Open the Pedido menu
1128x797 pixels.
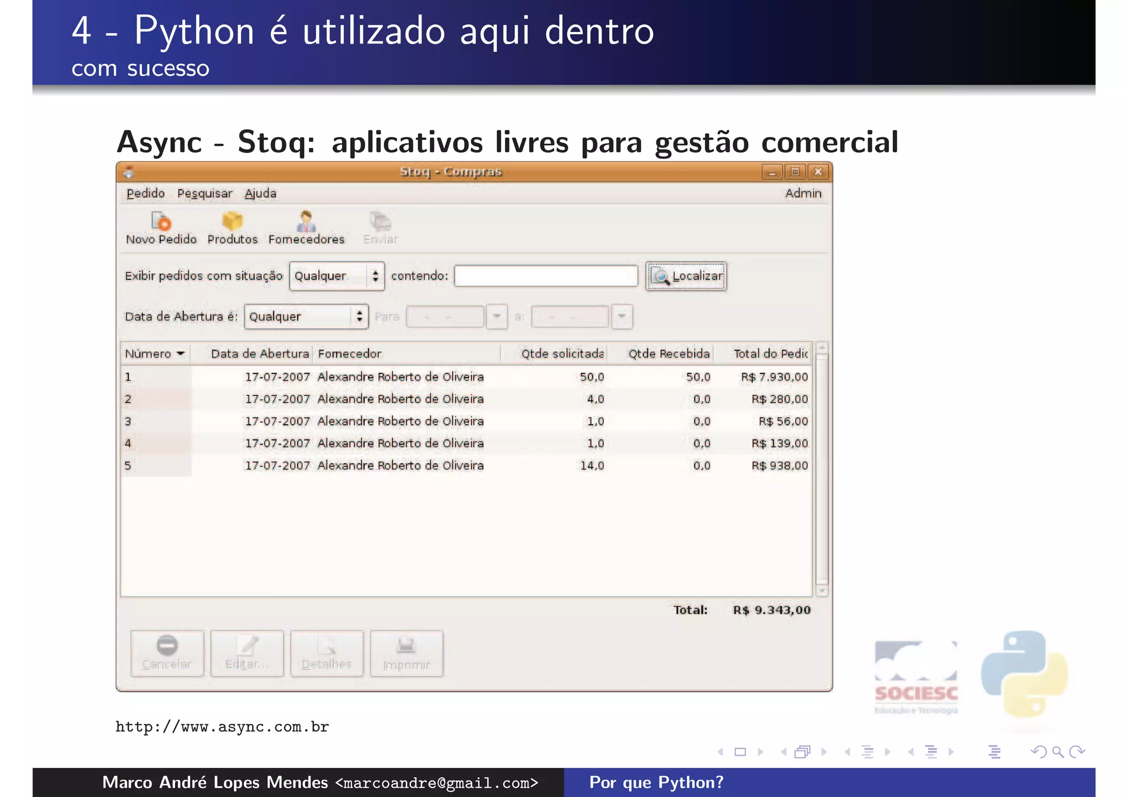[145, 193]
